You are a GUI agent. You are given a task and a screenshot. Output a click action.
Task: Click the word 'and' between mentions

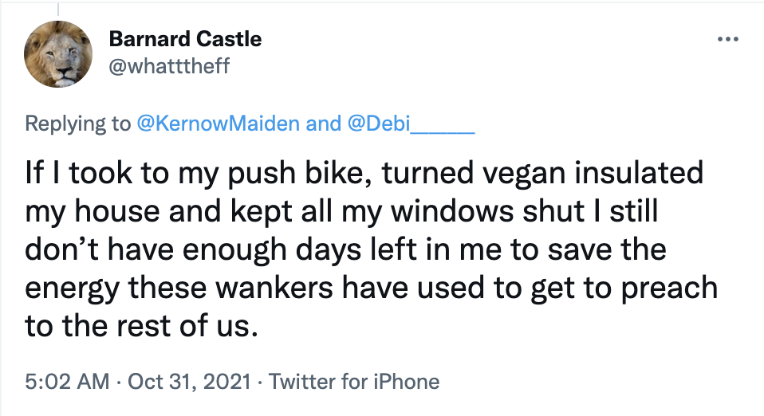(323, 124)
